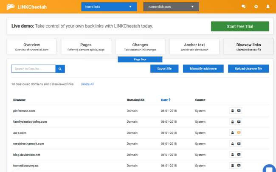Image resolution: width=276 pixels, height=172 pixels.
Task: Open the chat messages icon in header
Action: click(243, 6)
